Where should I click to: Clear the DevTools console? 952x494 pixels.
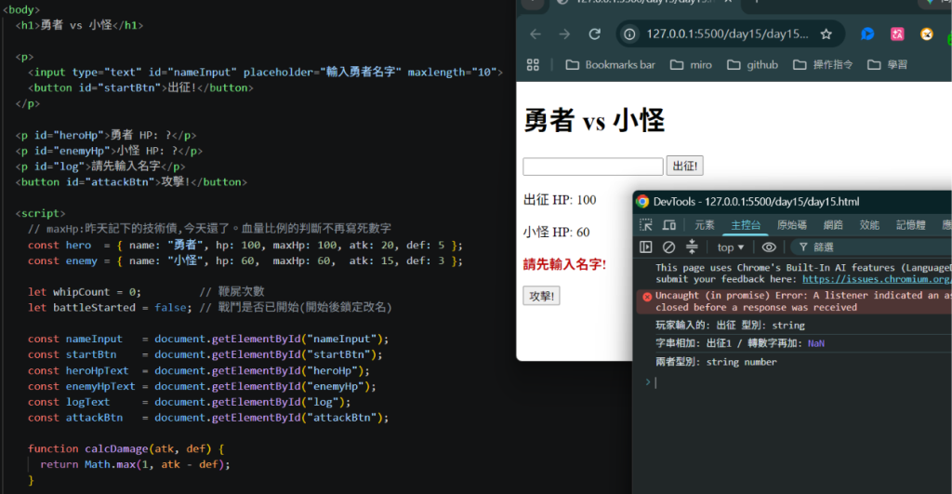click(668, 247)
